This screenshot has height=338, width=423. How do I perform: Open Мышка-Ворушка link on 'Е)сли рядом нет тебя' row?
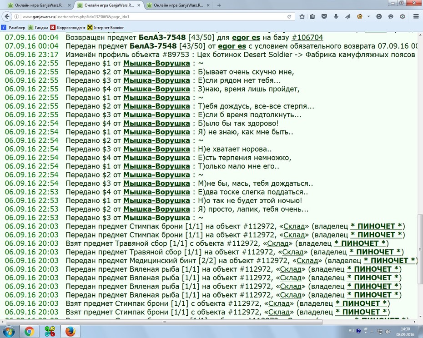tap(156, 80)
